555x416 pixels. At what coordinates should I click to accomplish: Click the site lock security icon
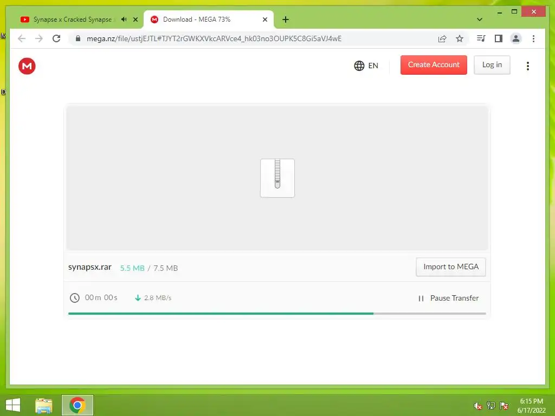[78, 38]
